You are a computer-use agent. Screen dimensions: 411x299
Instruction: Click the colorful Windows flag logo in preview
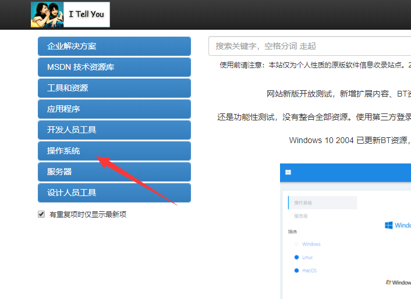coord(389,282)
